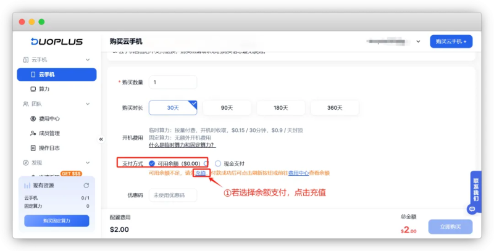The height and width of the screenshot is (251, 494).
Task: Click the green macOS fullscreen button
Action: pos(41,22)
